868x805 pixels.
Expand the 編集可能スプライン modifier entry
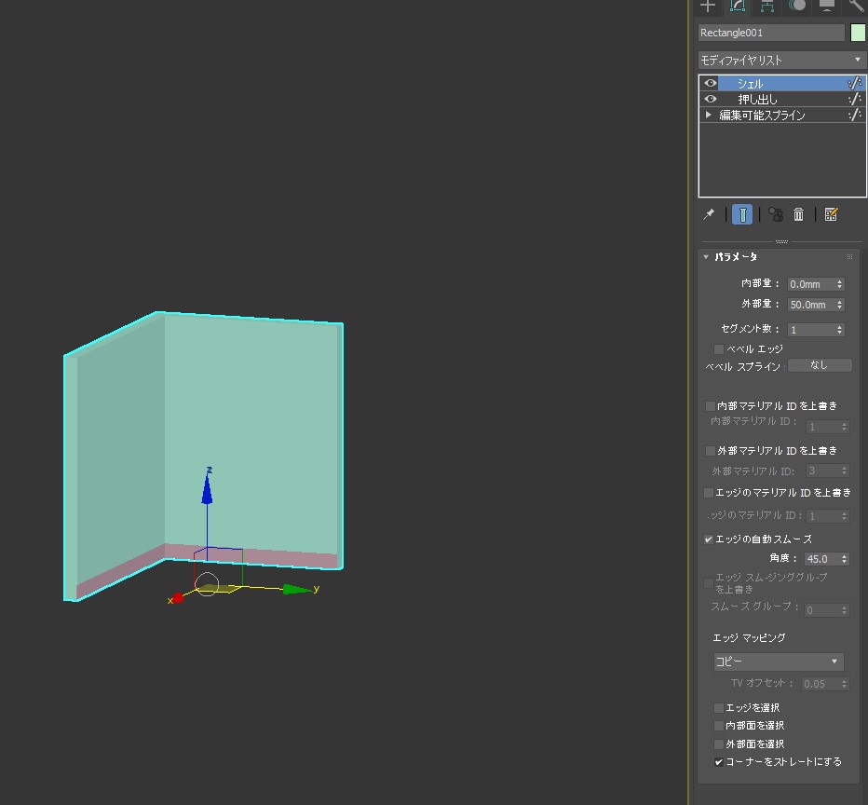click(709, 115)
